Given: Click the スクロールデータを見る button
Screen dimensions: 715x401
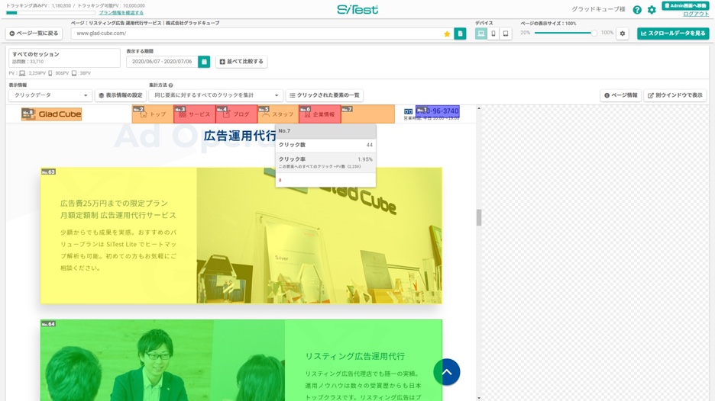Looking at the screenshot, I should (673, 34).
